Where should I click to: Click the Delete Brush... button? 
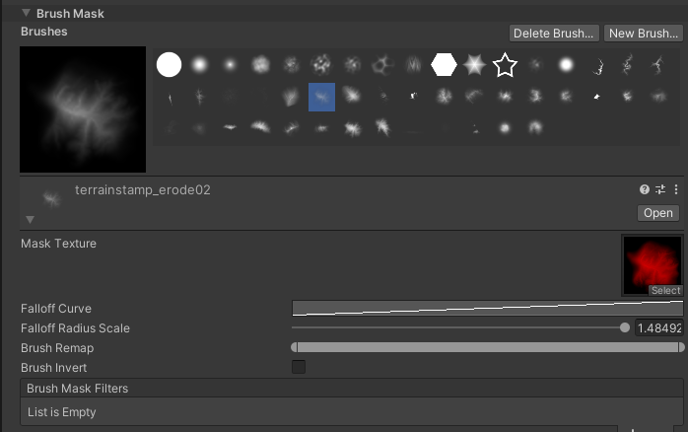click(x=554, y=34)
